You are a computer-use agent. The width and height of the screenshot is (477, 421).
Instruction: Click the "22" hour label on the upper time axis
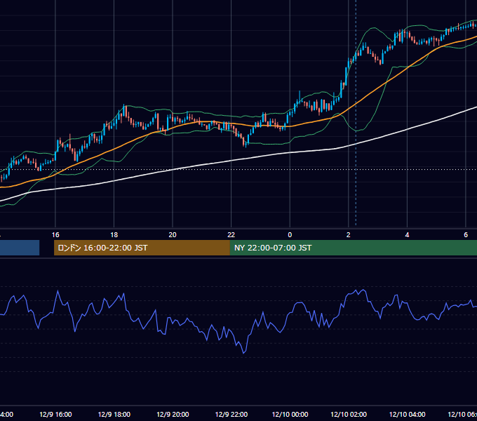[231, 234]
